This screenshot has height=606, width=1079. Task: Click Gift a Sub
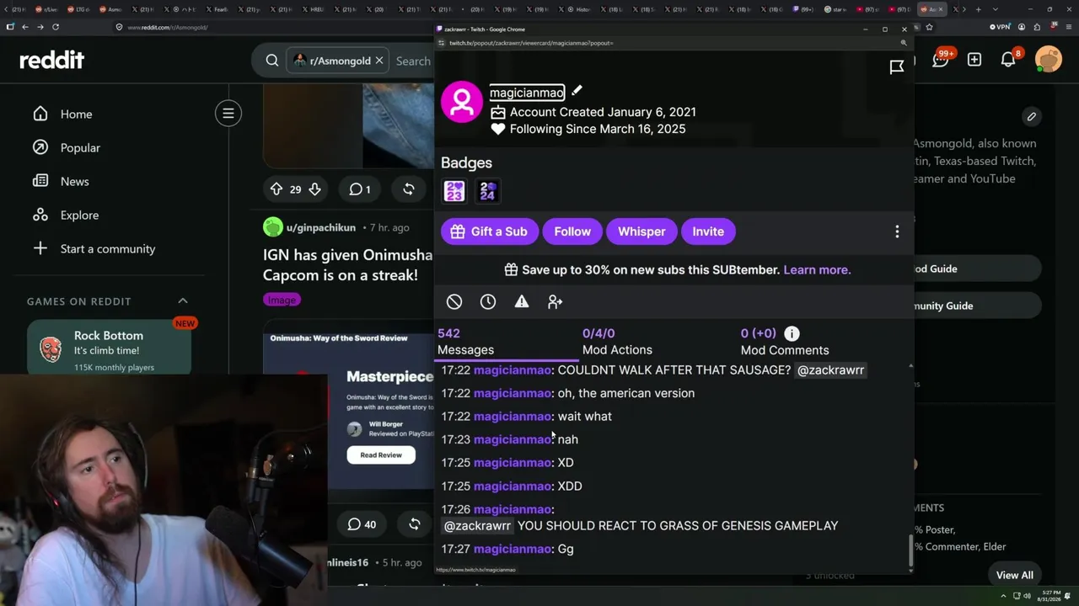pos(490,231)
